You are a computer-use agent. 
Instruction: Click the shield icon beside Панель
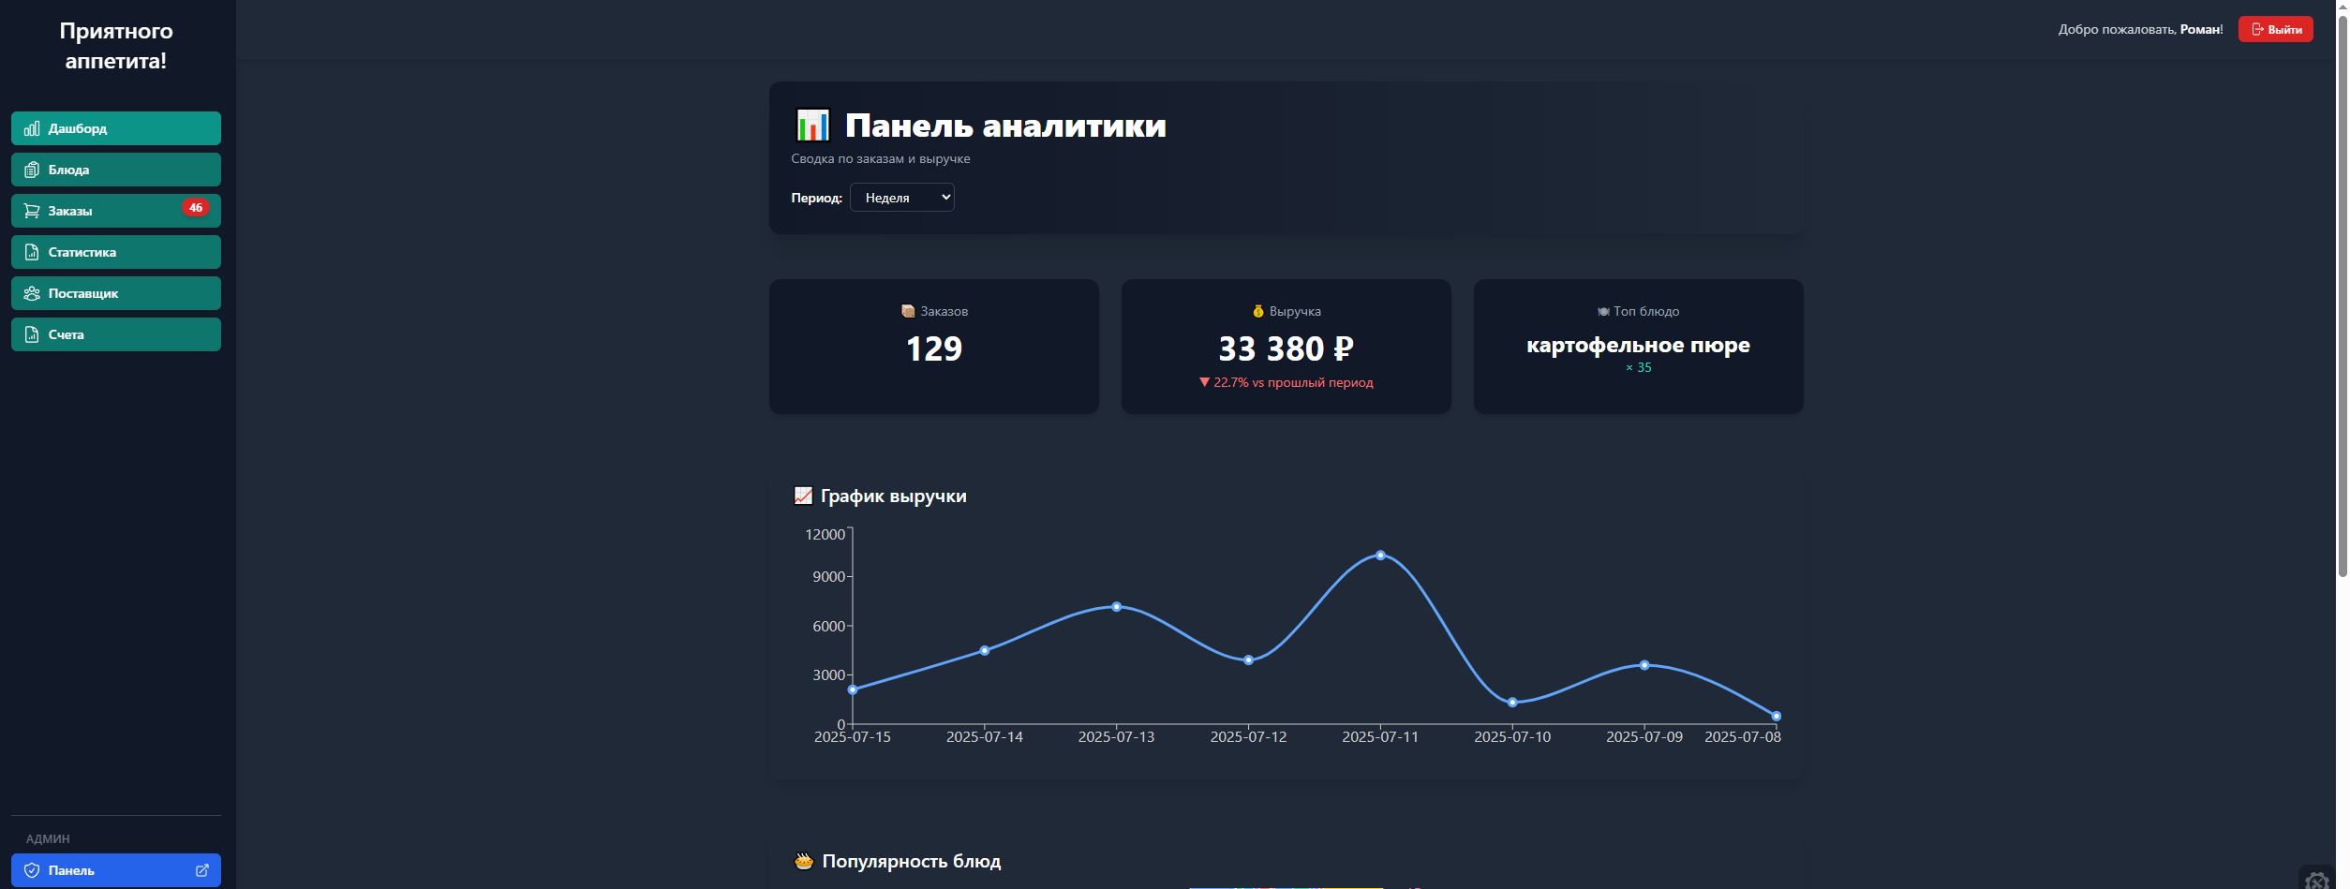pyautogui.click(x=32, y=870)
